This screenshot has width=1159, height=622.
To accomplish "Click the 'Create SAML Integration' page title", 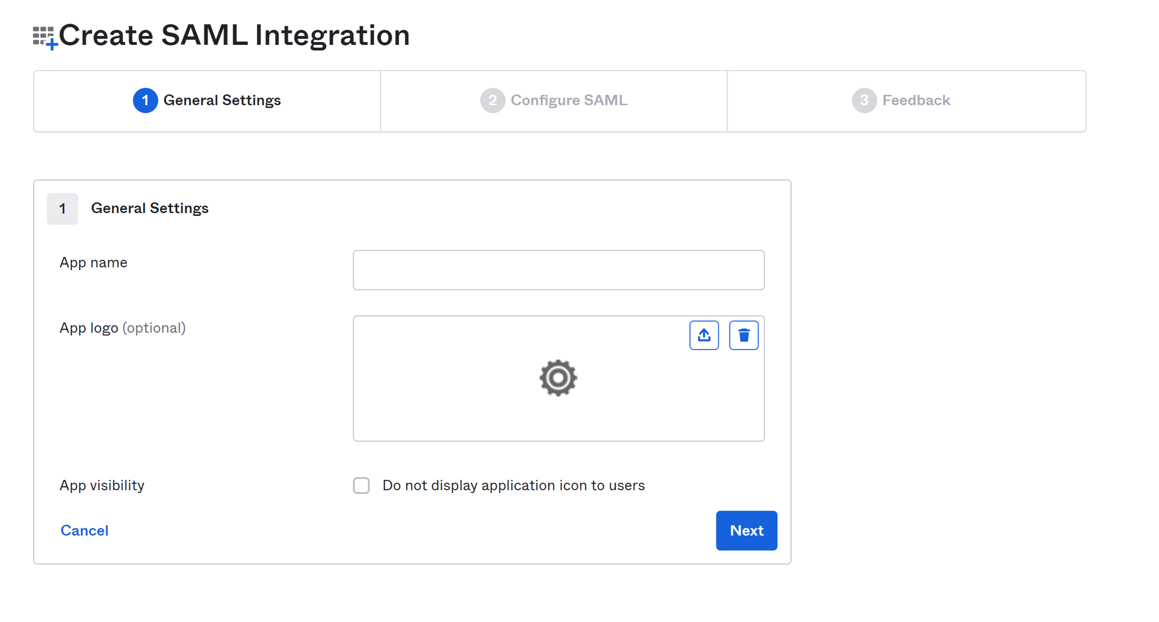I will tap(234, 35).
